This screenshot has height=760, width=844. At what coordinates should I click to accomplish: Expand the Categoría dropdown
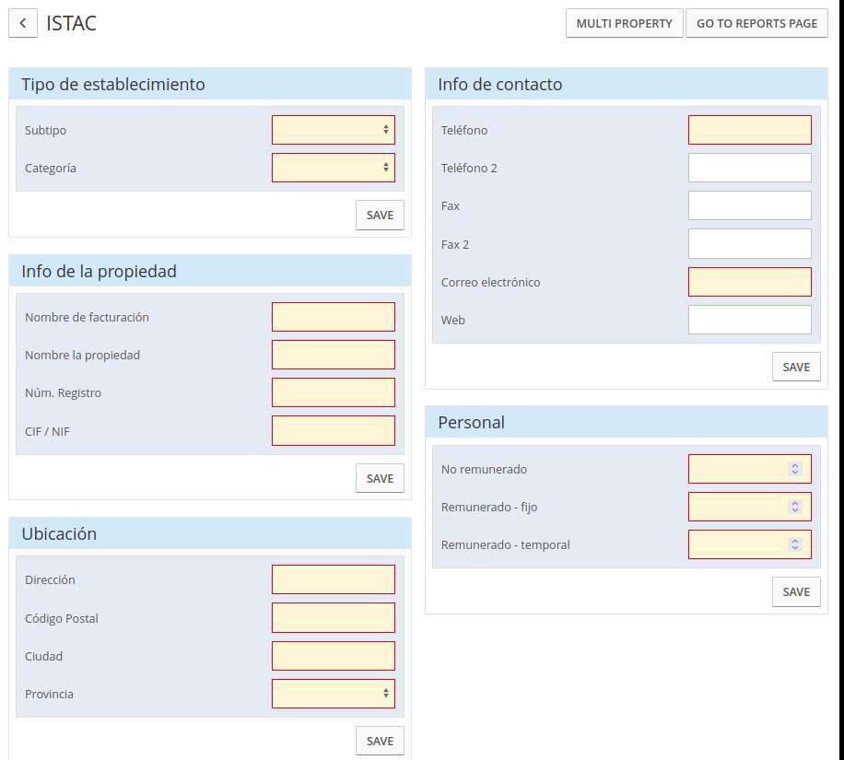tap(334, 168)
